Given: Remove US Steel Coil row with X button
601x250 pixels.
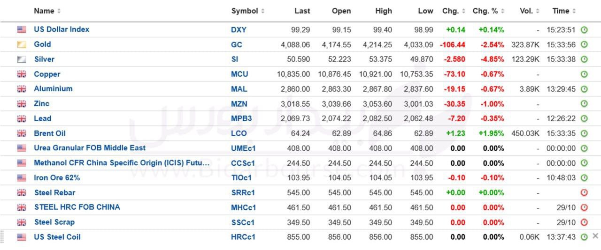Looking at the screenshot, I should coord(595,236).
